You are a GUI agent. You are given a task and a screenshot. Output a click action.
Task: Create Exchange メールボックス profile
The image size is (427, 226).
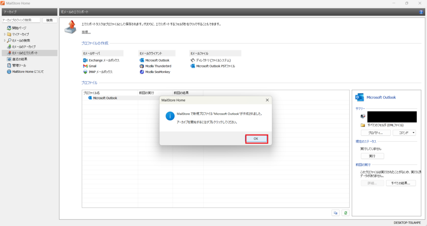click(x=104, y=60)
